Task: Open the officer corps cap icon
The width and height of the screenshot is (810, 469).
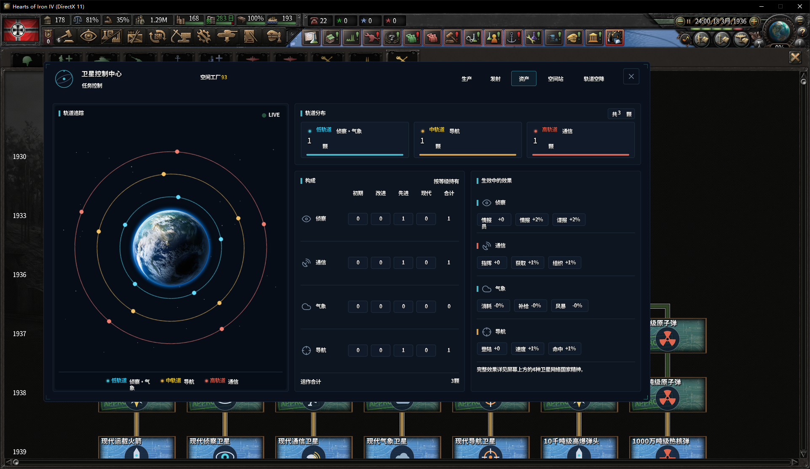Action: (x=274, y=37)
